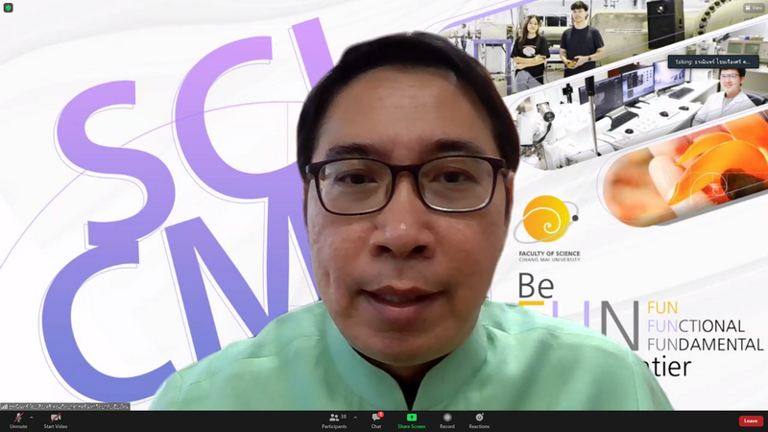Click the red unread badge on Chat
The width and height of the screenshot is (768, 432).
[x=381, y=414]
